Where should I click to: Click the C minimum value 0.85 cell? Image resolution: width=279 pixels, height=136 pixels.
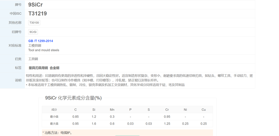tap(76, 117)
